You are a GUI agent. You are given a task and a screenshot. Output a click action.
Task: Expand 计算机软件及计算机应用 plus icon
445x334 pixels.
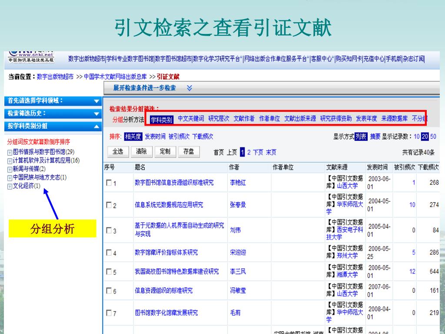click(10, 161)
